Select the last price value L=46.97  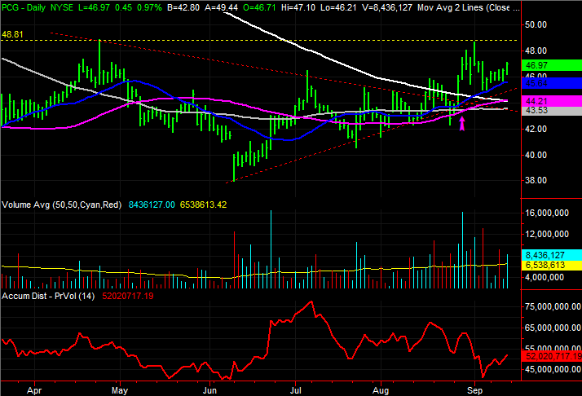(94, 7)
